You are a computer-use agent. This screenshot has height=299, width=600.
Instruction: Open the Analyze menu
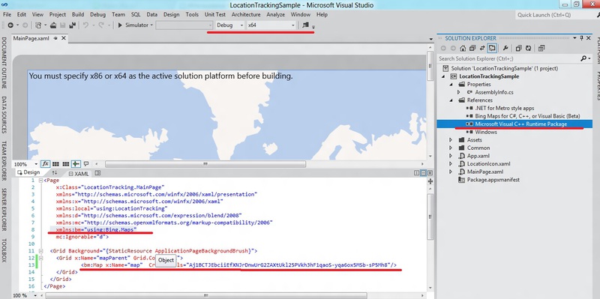tap(275, 14)
